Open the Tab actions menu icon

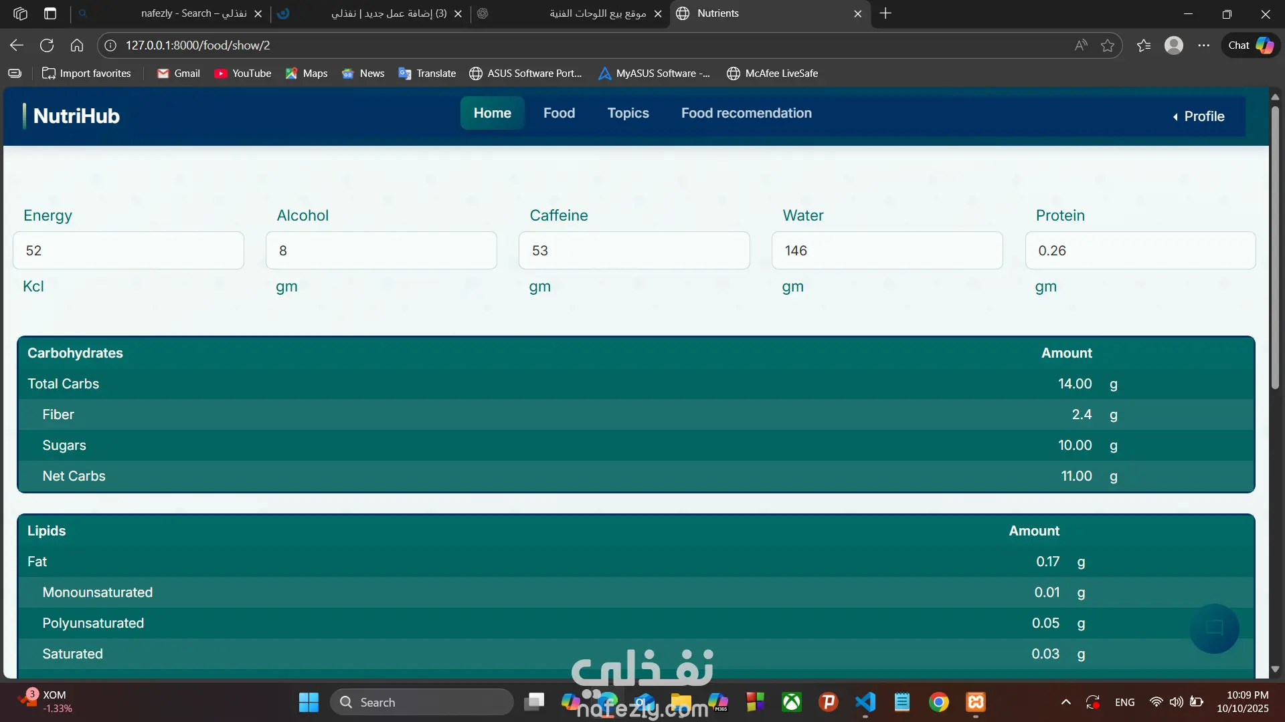[50, 13]
